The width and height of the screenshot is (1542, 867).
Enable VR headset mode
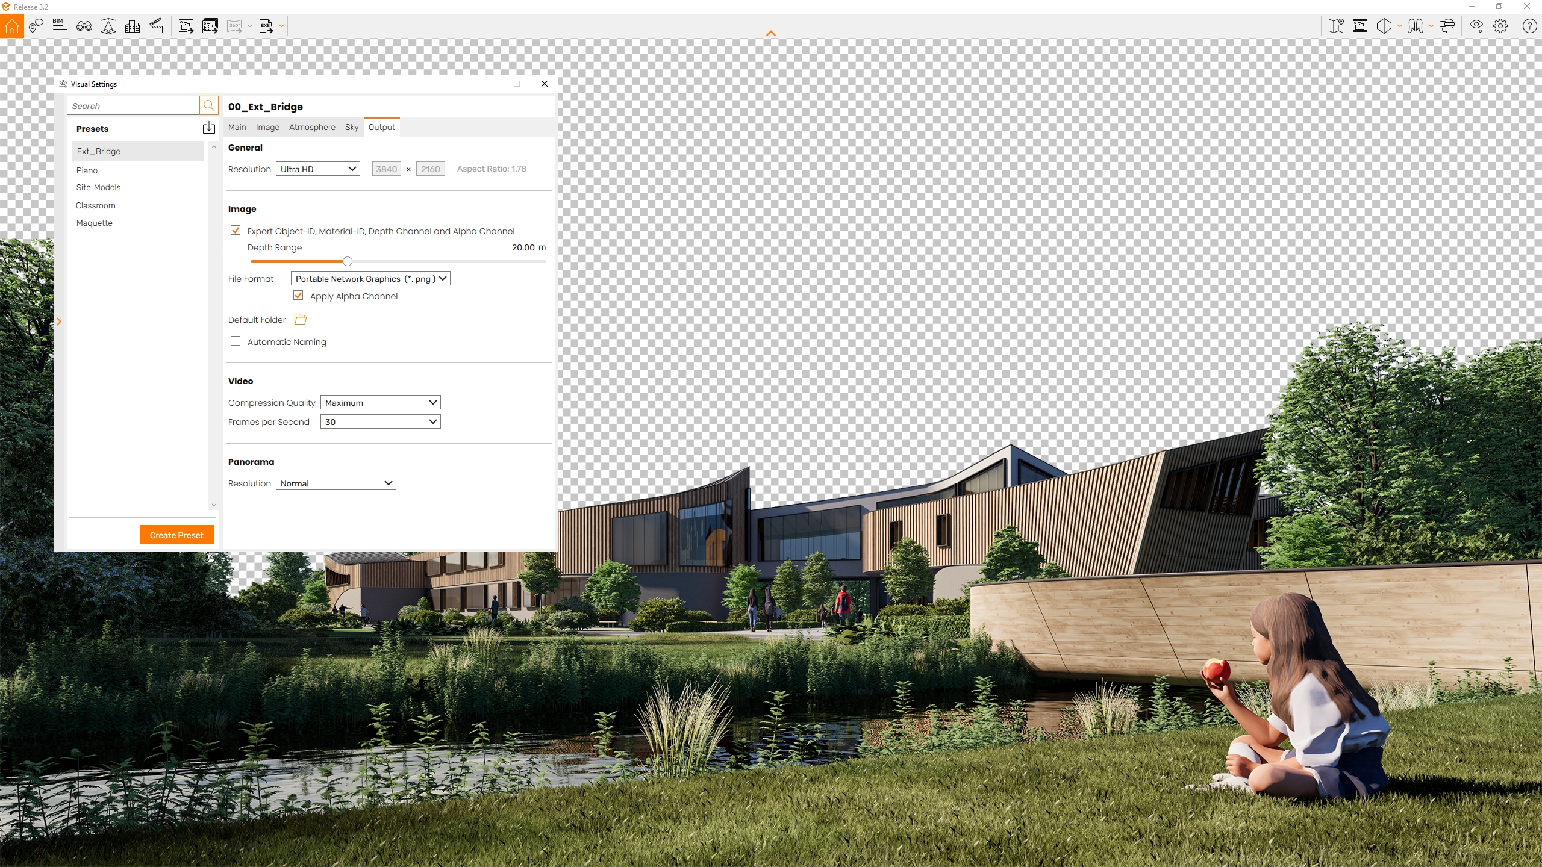coord(1448,26)
